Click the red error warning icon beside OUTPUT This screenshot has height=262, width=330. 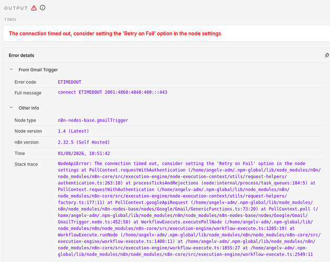[34, 8]
